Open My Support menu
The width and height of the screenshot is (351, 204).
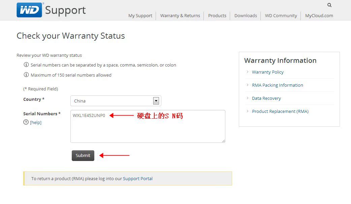[140, 16]
